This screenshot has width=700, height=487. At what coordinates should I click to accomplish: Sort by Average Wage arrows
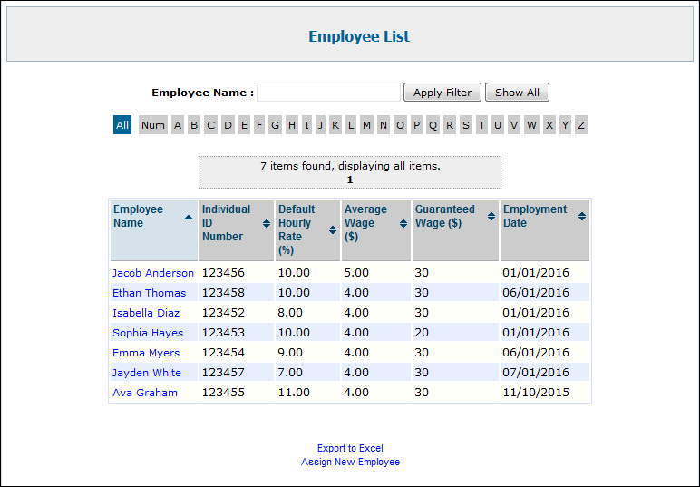pos(403,224)
